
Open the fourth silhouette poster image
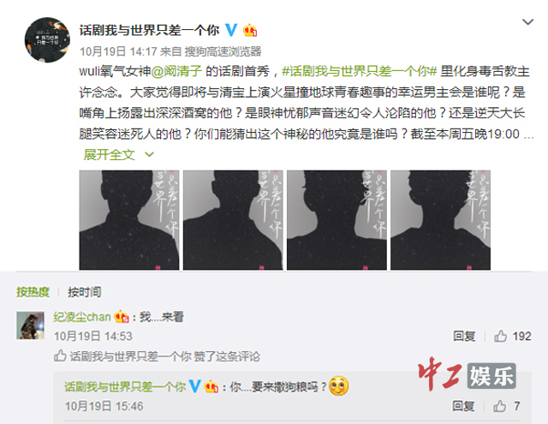tap(440, 220)
